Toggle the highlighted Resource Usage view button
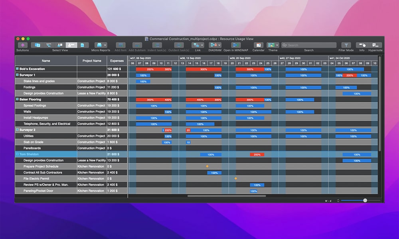This screenshot has width=399, height=239. pos(71,45)
